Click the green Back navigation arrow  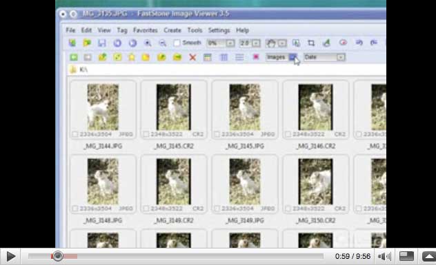[x=74, y=57]
